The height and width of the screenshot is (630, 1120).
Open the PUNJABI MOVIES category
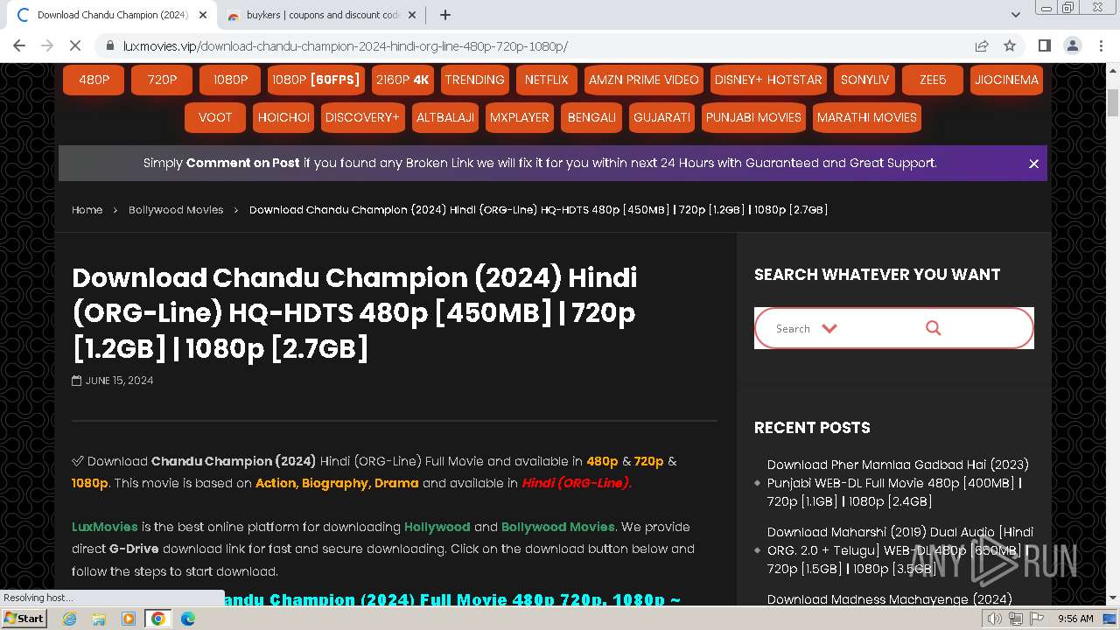[753, 117]
